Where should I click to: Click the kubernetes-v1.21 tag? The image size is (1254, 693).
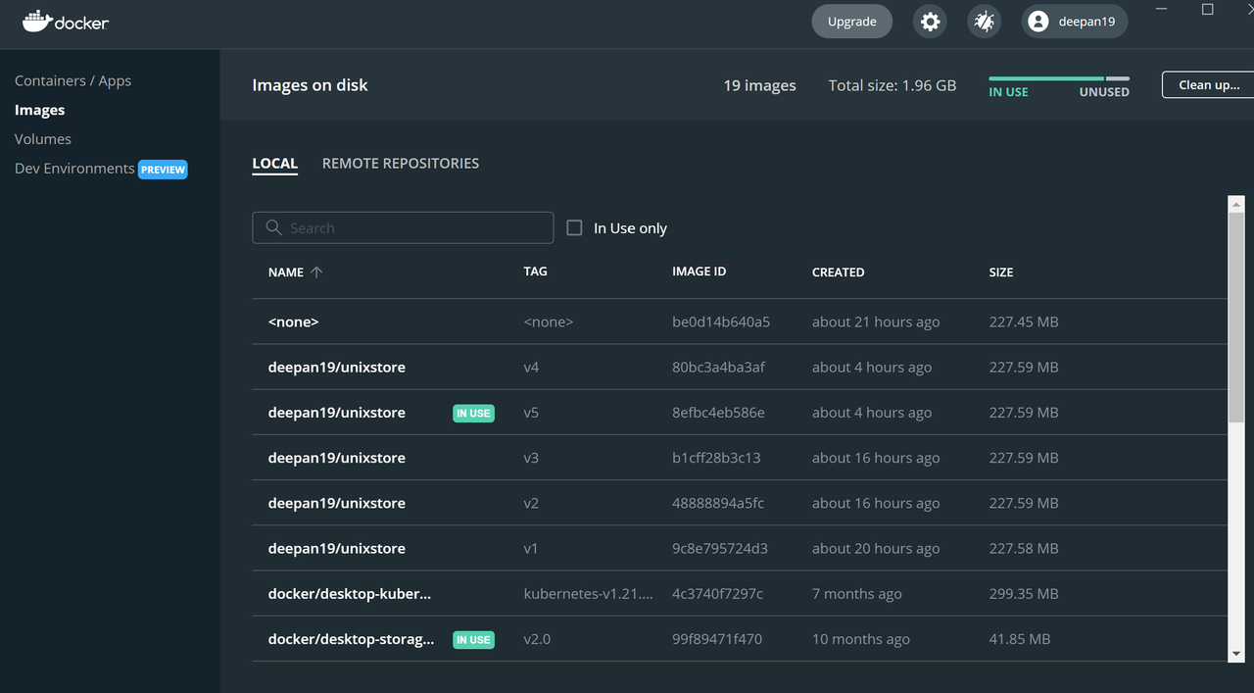click(589, 594)
